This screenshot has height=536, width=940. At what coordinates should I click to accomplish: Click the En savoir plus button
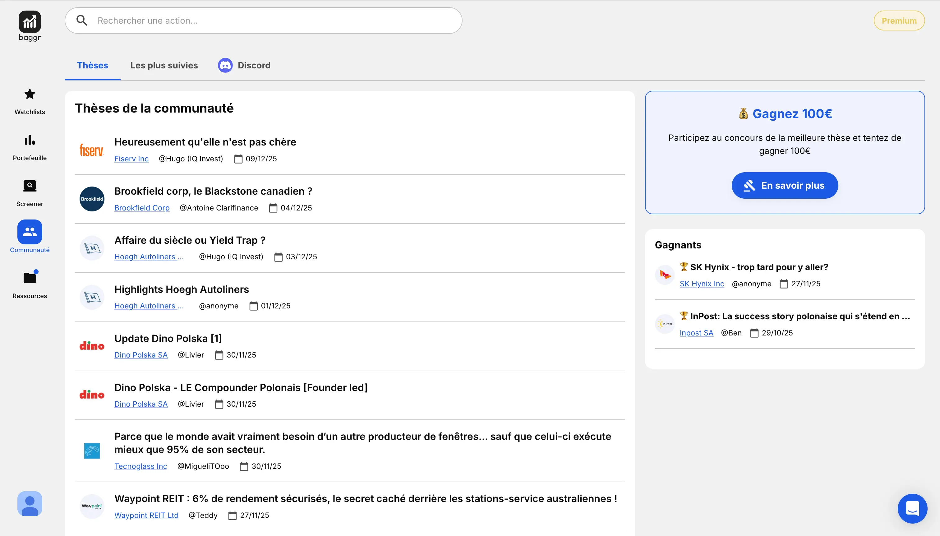[784, 186]
